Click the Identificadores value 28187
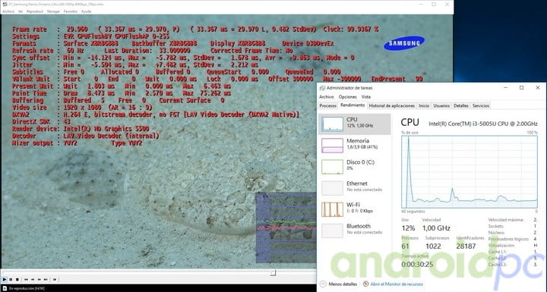The height and width of the screenshot is (292, 547). click(466, 246)
